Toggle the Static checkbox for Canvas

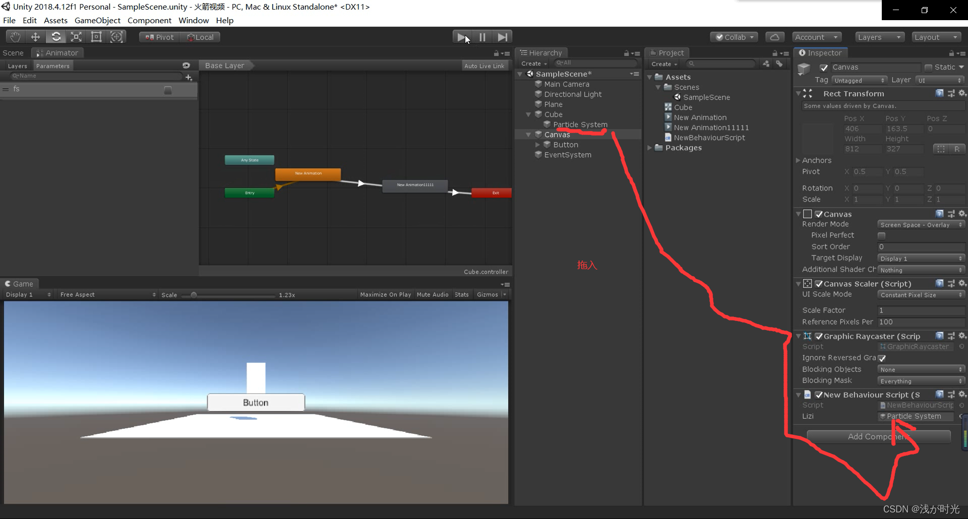coord(928,68)
